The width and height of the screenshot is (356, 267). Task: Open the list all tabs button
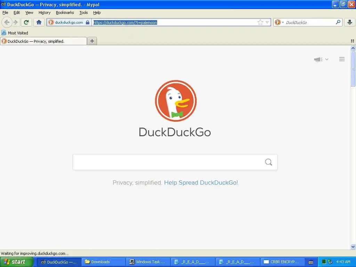tap(353, 41)
